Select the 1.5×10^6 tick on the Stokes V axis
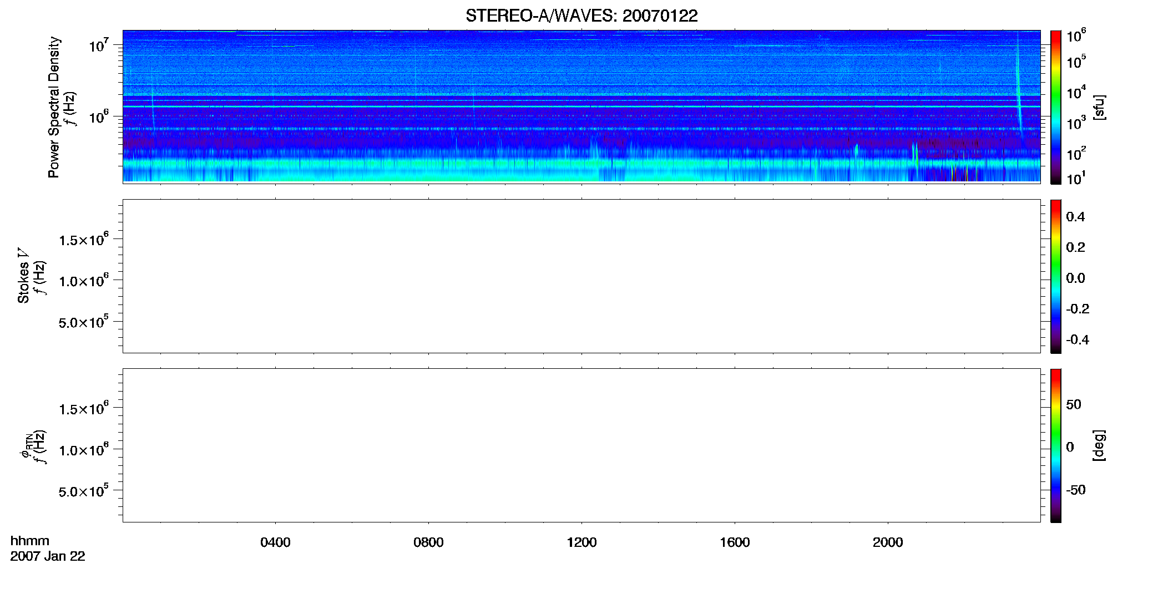This screenshot has height=599, width=1163. click(x=84, y=239)
